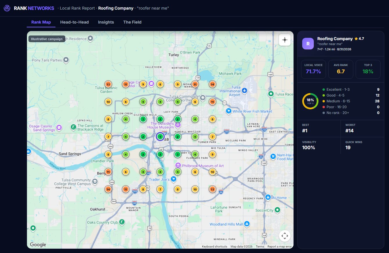Click the Visibility 100% stat
This screenshot has height=253, width=389.
[319, 145]
